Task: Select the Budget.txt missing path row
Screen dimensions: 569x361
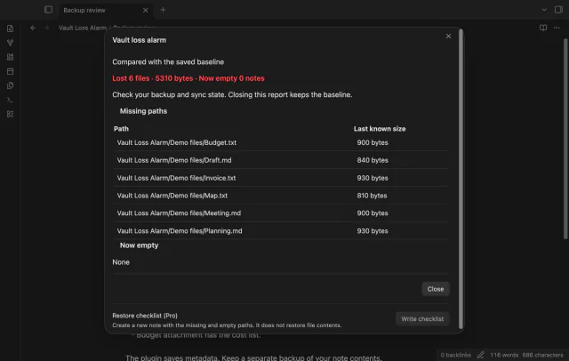Action: [281, 142]
